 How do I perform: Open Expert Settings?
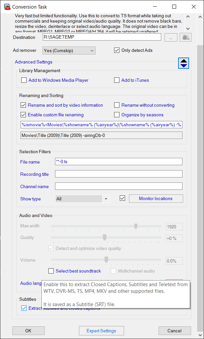pos(101,331)
